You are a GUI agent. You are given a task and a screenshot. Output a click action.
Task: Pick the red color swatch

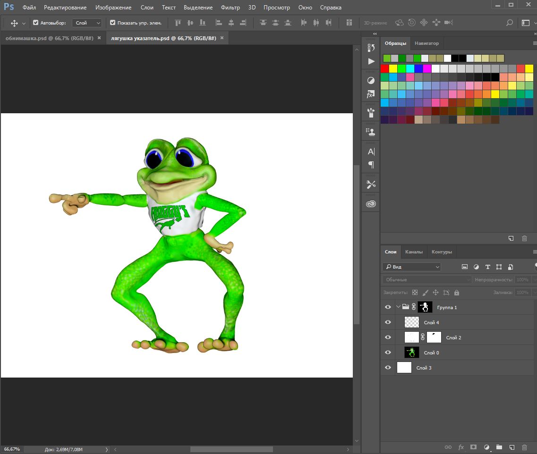[384, 69]
